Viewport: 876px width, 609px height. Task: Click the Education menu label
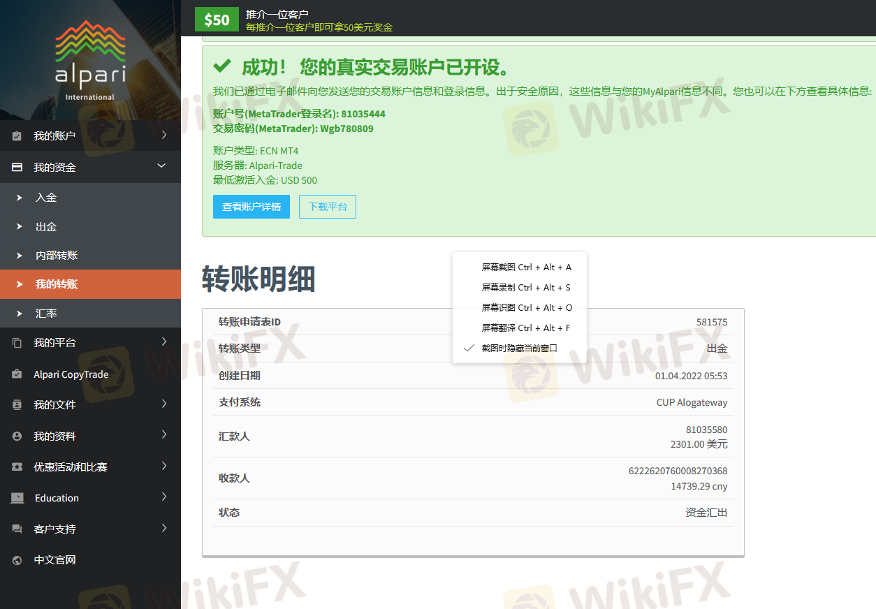pyautogui.click(x=57, y=498)
